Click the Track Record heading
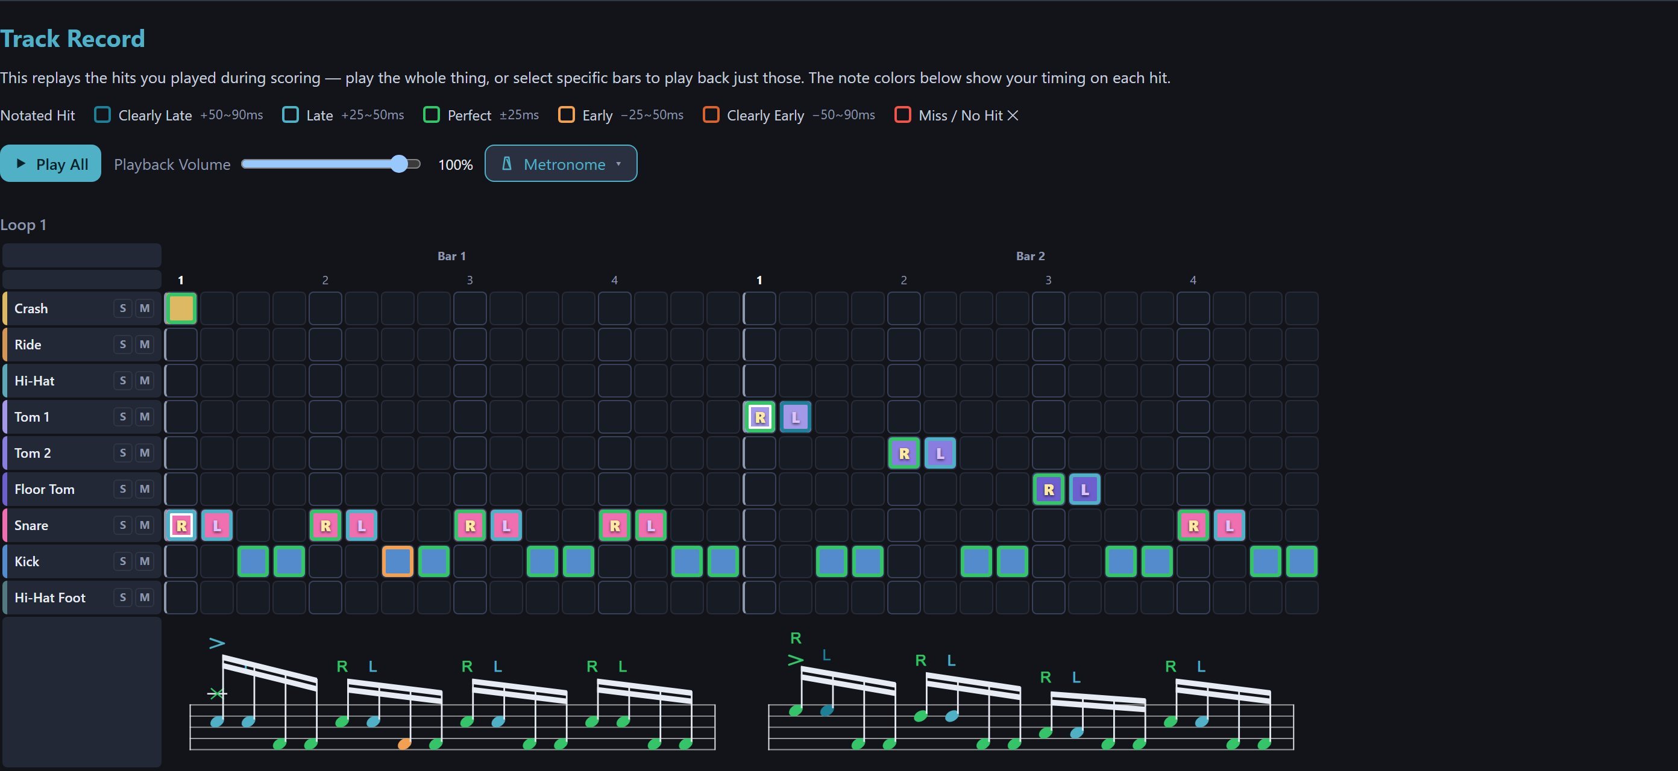Screen dimensions: 1678x771 coord(72,39)
